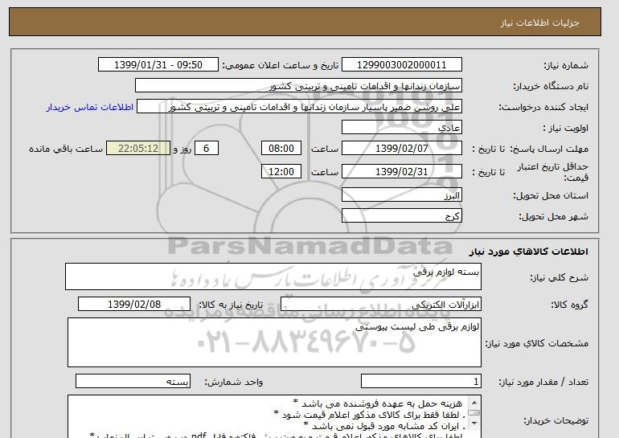Click the price validity date 1399/02/31
The width and height of the screenshot is (619, 438).
tap(401, 171)
